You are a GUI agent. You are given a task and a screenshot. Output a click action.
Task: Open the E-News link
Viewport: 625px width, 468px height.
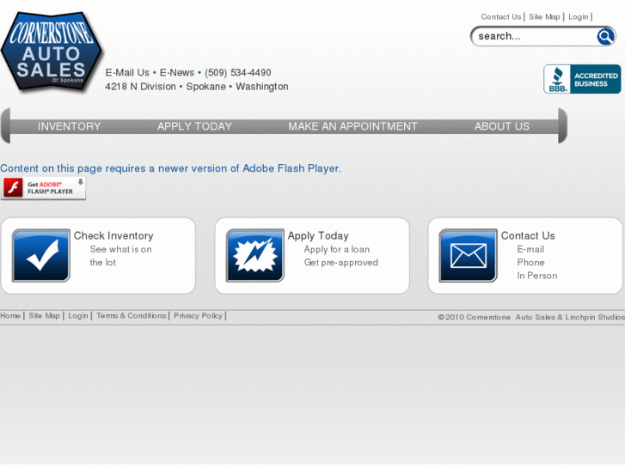click(177, 72)
